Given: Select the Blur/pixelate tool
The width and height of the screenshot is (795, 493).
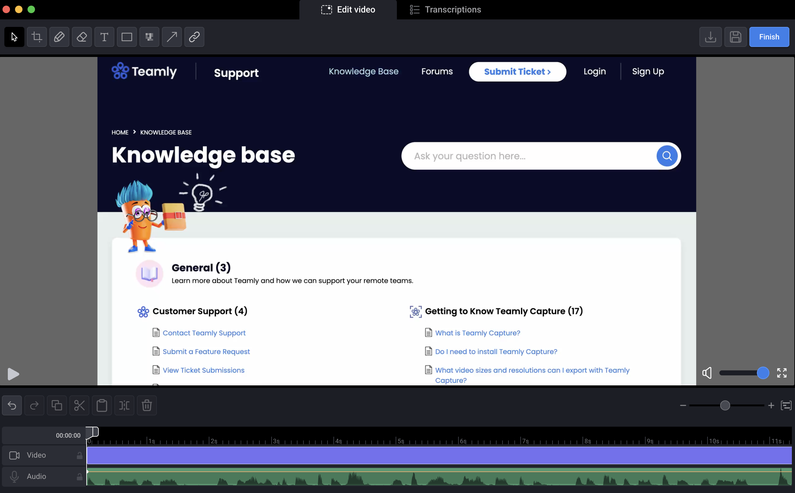Looking at the screenshot, I should click(x=149, y=37).
